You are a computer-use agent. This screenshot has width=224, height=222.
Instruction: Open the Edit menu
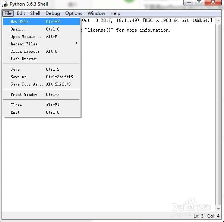(x=21, y=13)
